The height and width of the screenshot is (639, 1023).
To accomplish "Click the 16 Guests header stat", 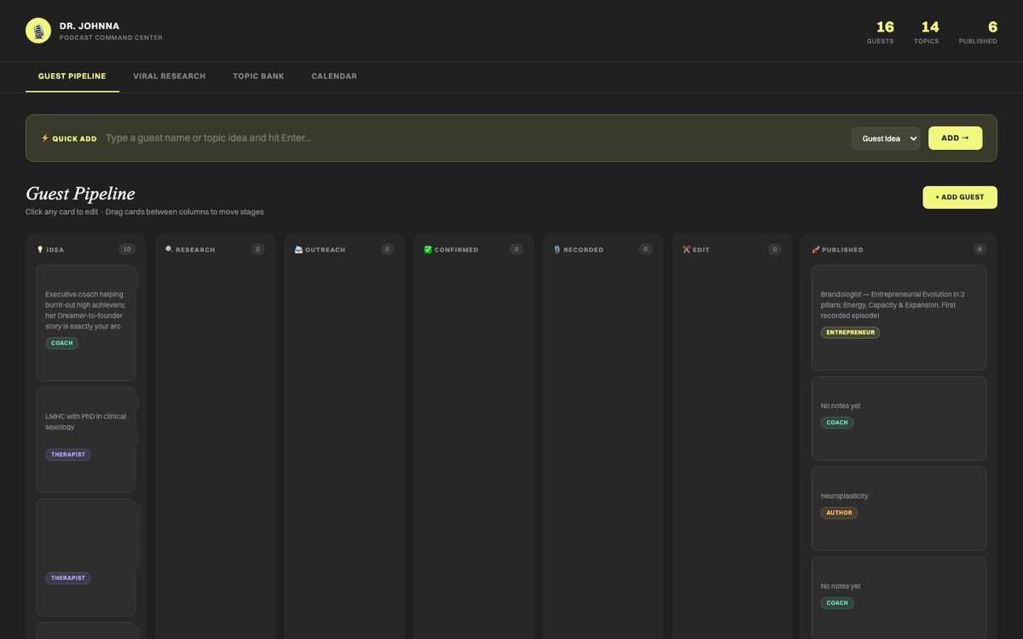I will 881,32.
